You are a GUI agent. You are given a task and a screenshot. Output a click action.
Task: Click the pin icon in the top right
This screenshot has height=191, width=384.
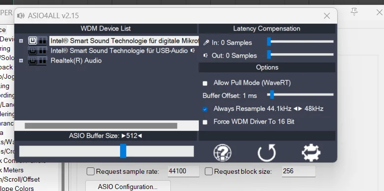tap(354, 11)
